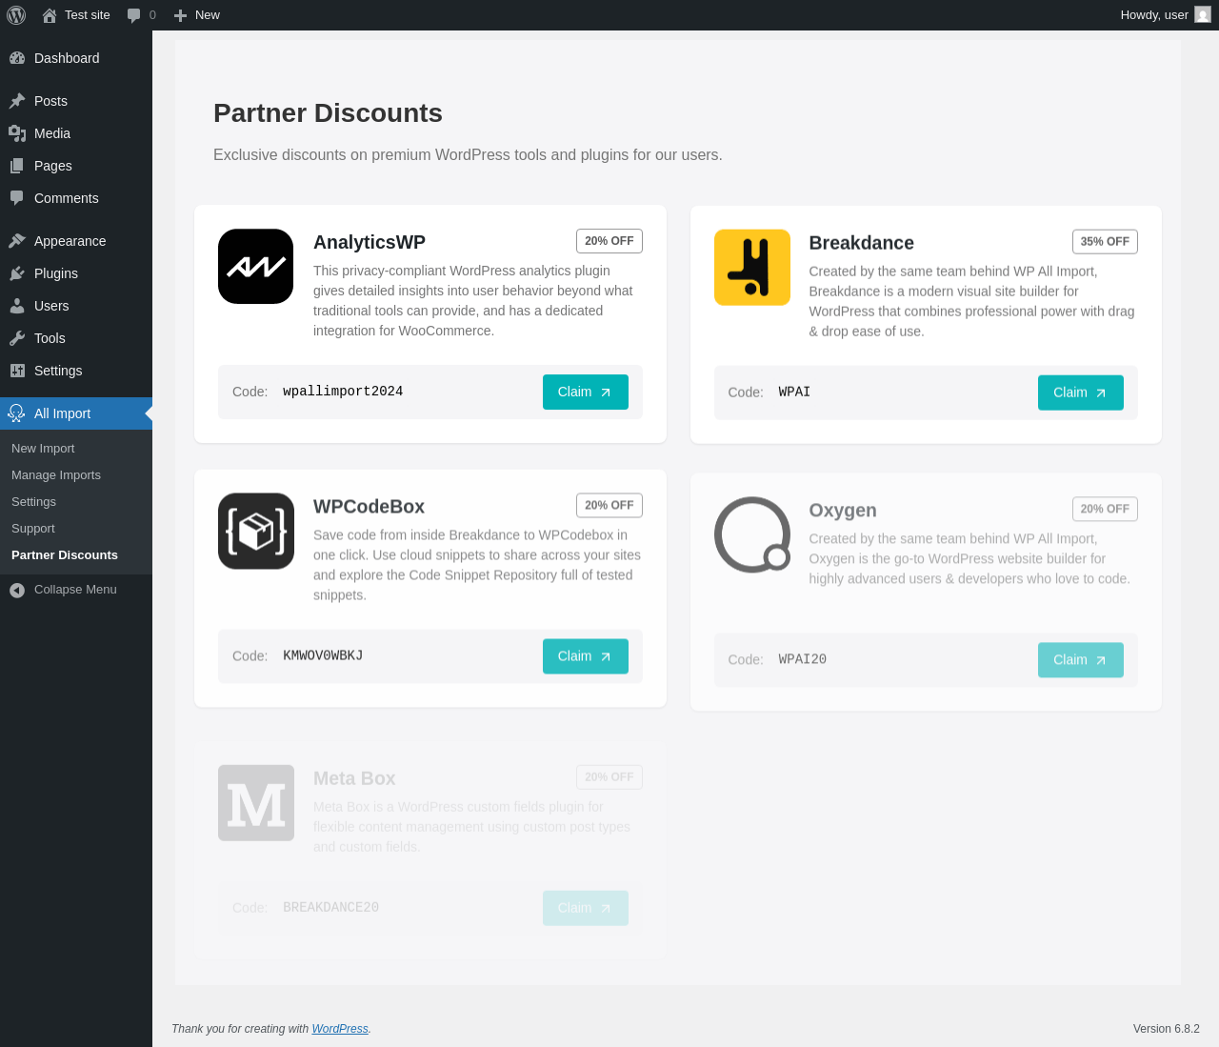Click the Version 6.8.2 text
This screenshot has width=1219, height=1047.
coord(1166,1029)
